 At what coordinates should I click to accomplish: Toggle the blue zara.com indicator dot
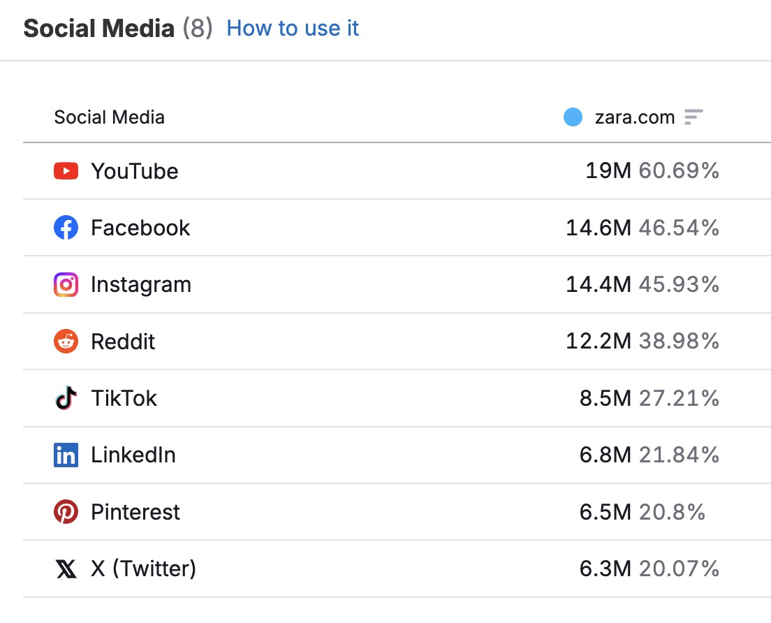572,117
